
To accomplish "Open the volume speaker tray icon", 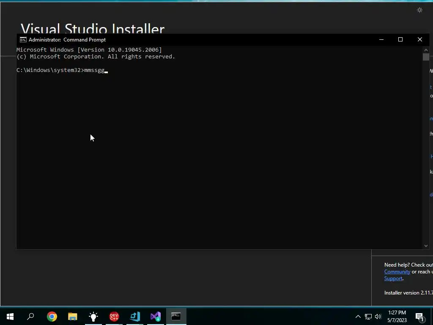I will (x=378, y=317).
